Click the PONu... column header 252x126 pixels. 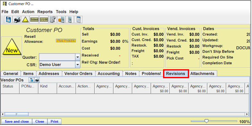pyautogui.click(x=29, y=88)
